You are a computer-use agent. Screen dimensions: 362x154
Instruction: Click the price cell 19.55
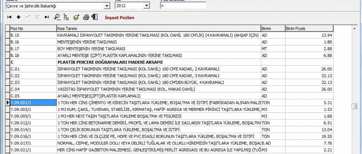pos(308,136)
